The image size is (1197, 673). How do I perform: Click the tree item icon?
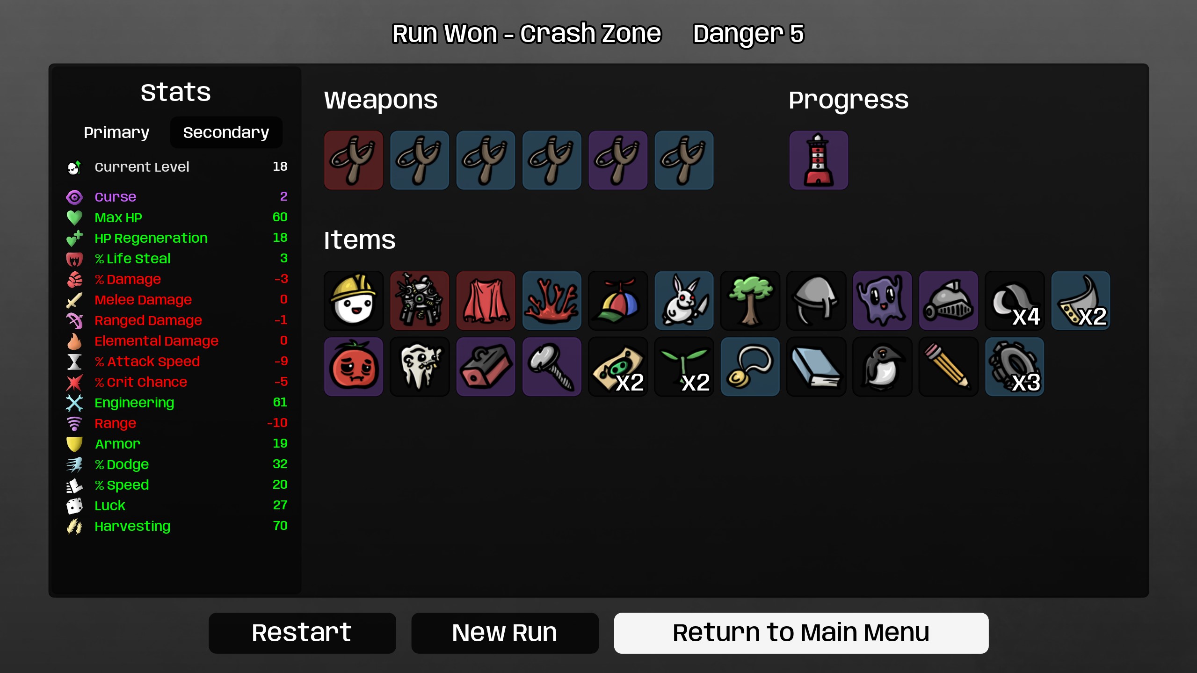coord(750,301)
